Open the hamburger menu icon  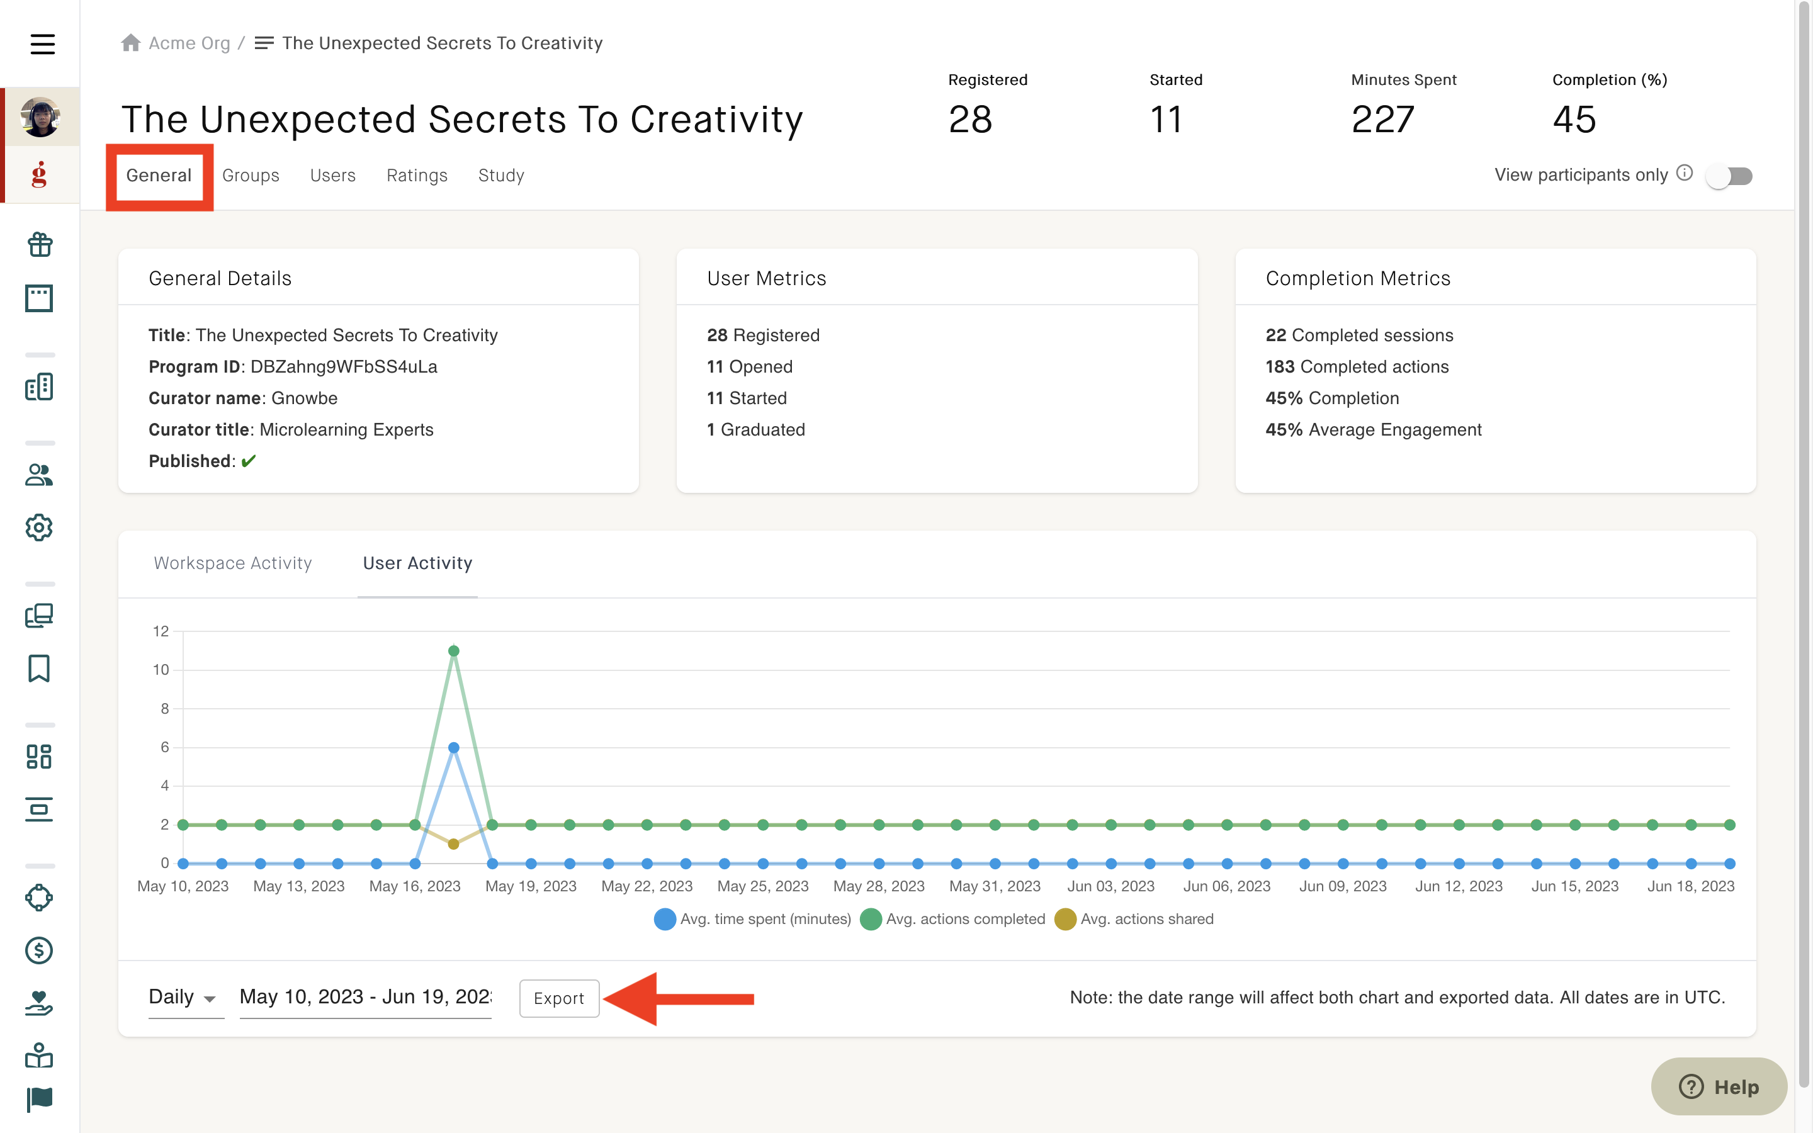pyautogui.click(x=42, y=44)
